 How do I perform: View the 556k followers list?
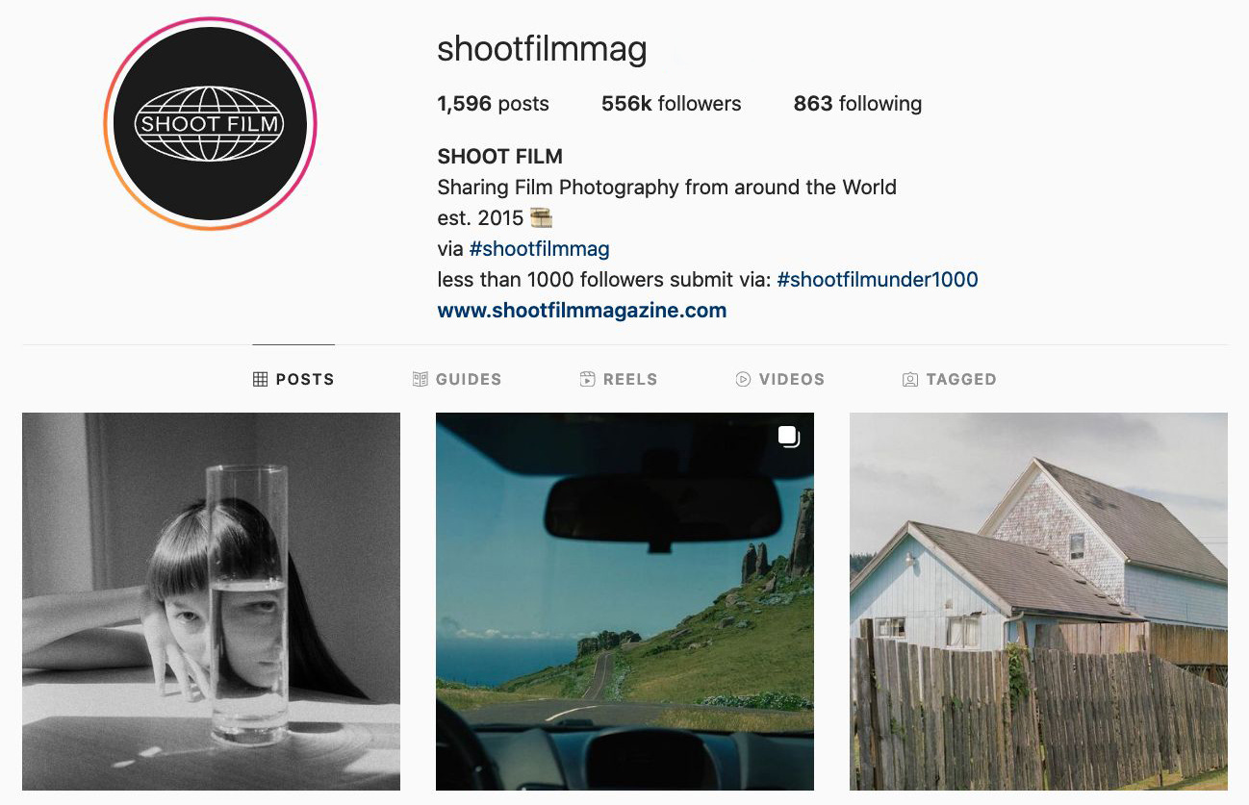click(672, 104)
